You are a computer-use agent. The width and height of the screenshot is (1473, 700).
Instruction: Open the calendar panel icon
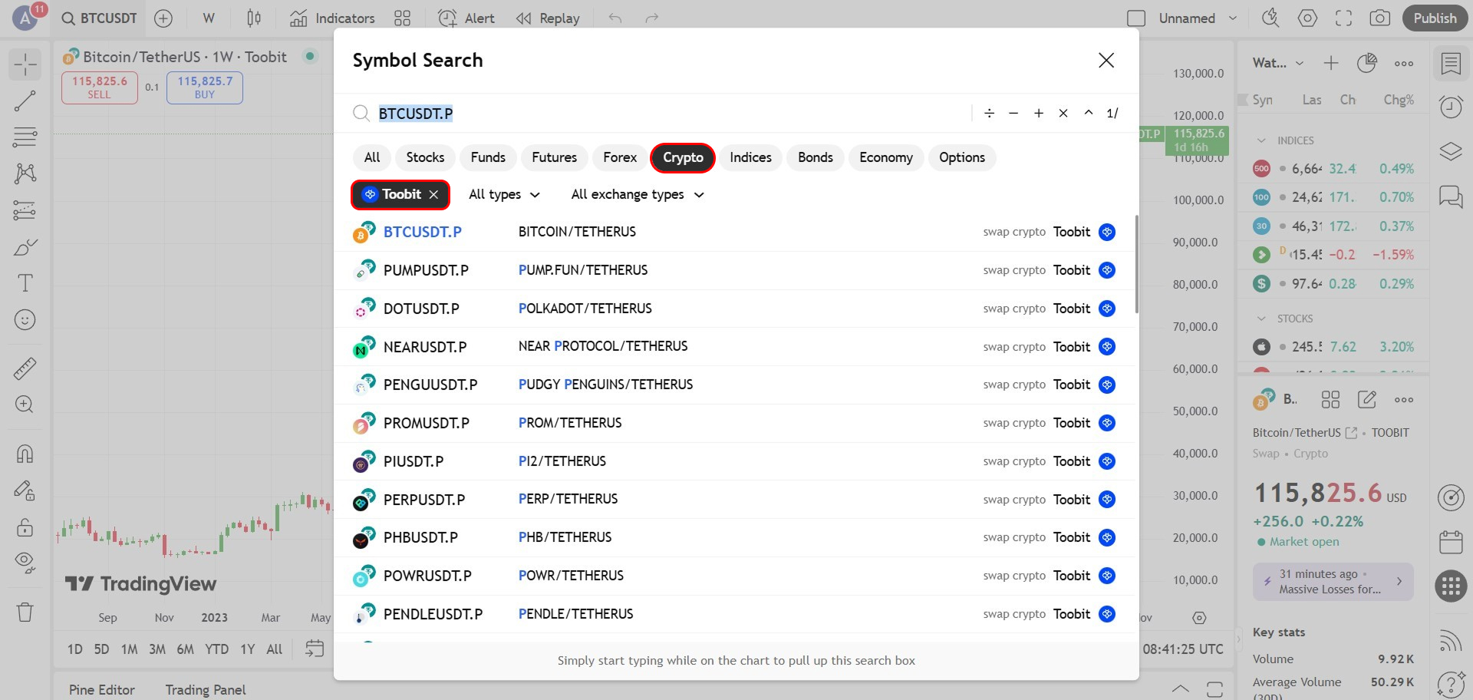pos(1451,542)
